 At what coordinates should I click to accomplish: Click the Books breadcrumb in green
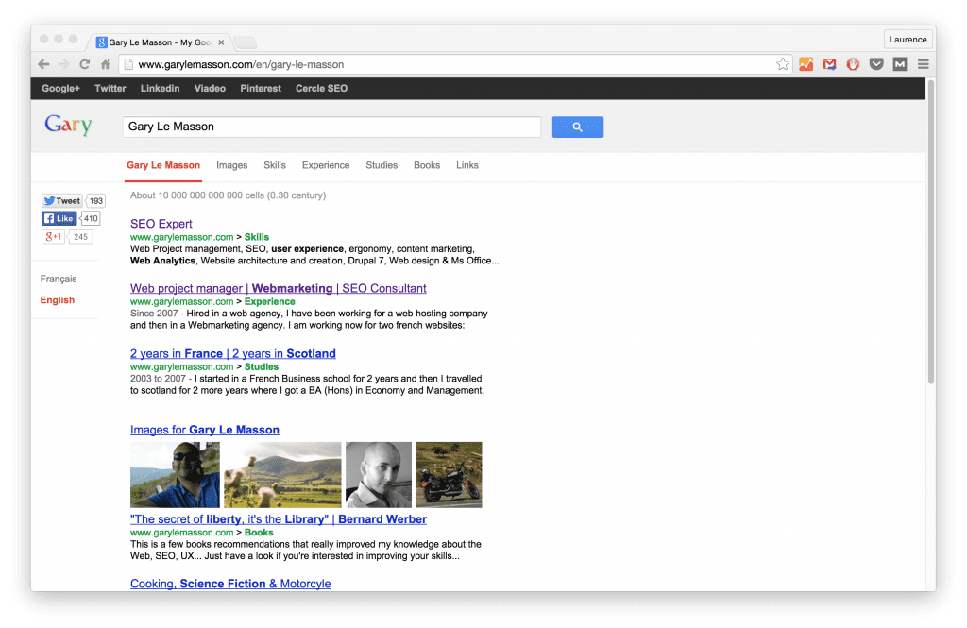point(259,533)
